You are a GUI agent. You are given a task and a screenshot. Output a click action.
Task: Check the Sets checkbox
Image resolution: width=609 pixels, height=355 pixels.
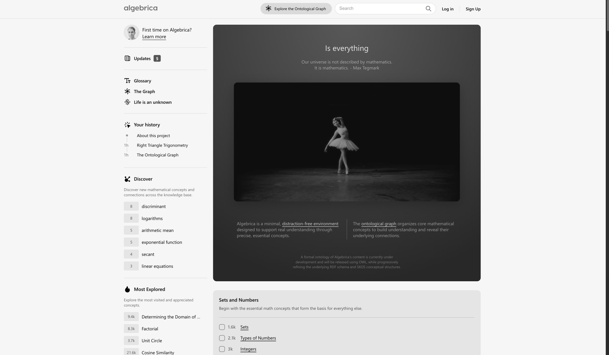coord(222,327)
